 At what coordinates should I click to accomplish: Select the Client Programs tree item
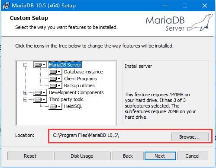click(81, 79)
